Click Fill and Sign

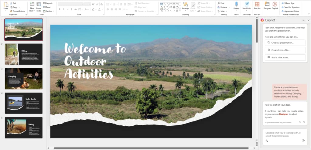(x=288, y=3)
